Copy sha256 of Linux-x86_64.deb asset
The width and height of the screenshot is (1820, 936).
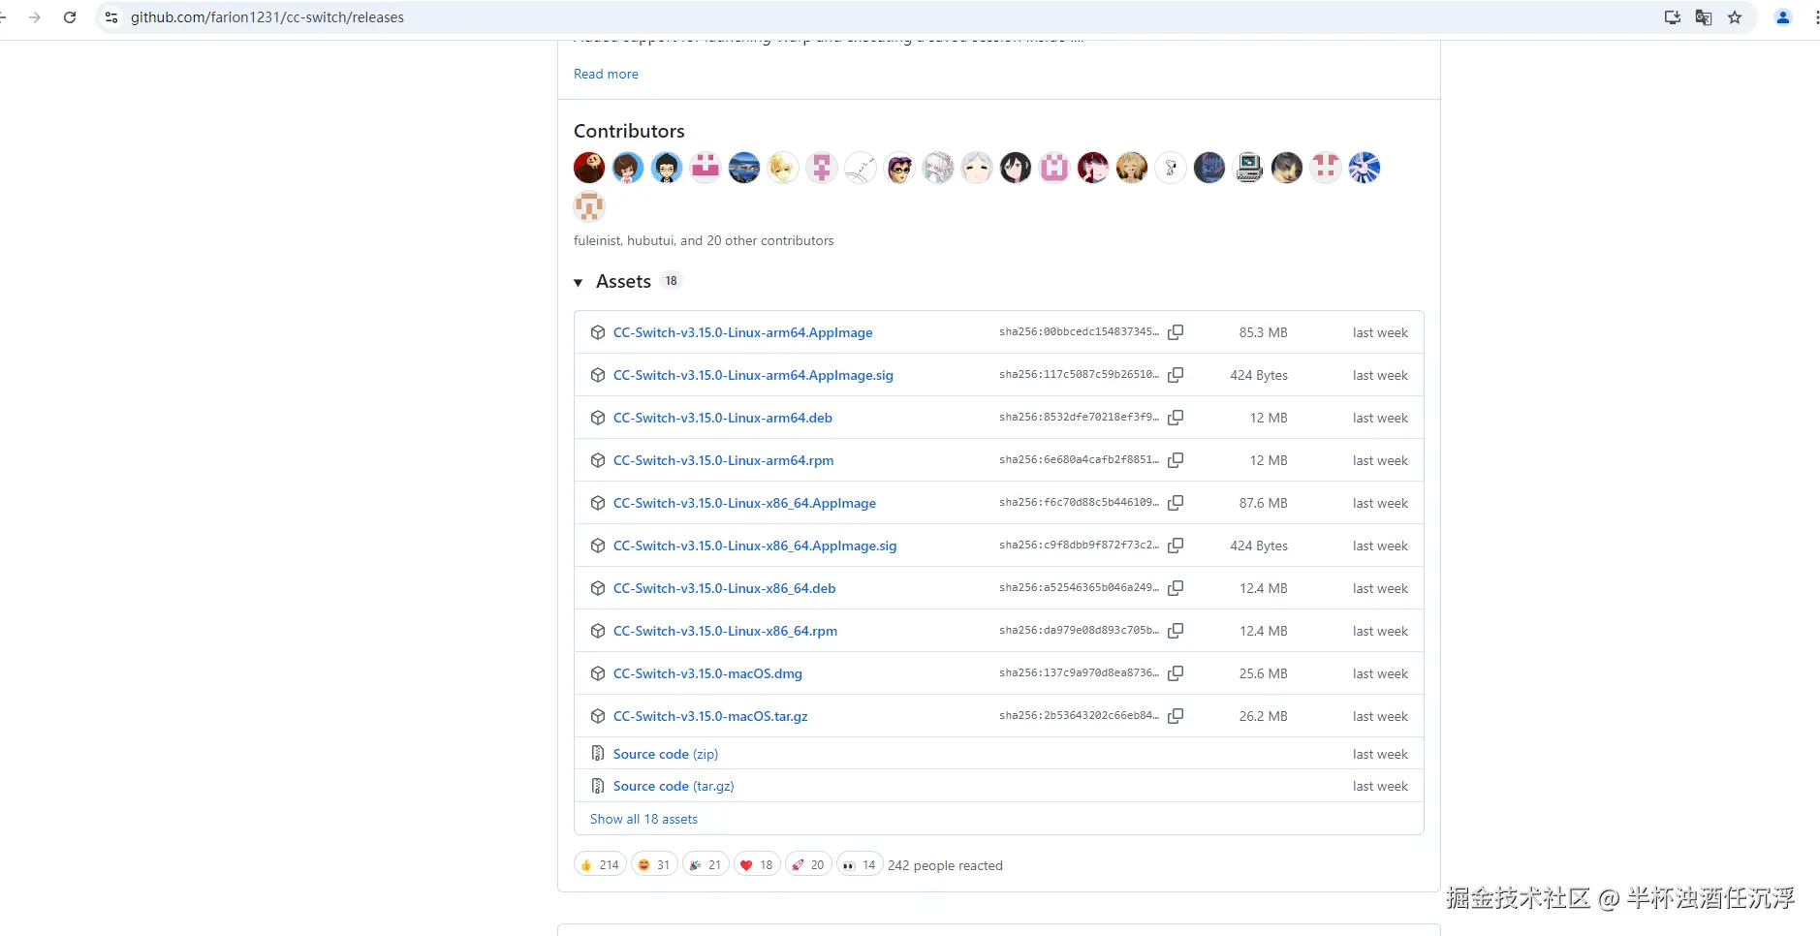tap(1176, 588)
